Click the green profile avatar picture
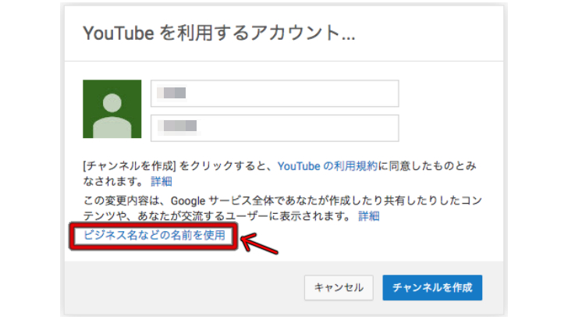The width and height of the screenshot is (568, 320). (x=112, y=108)
